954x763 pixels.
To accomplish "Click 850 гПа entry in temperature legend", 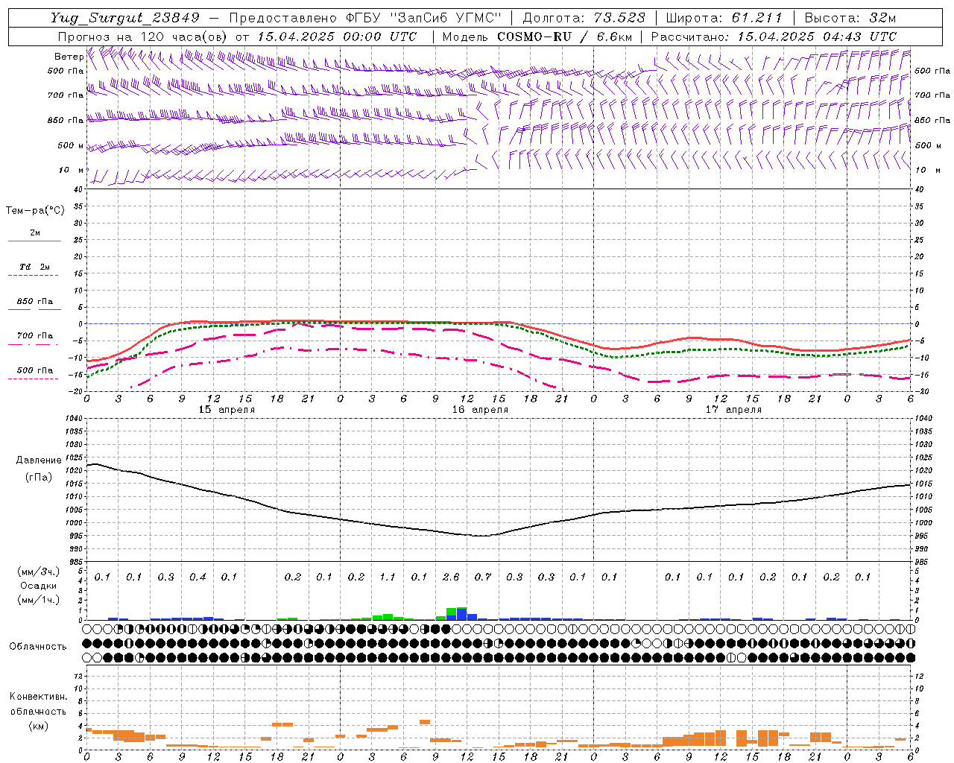I will point(35,302).
